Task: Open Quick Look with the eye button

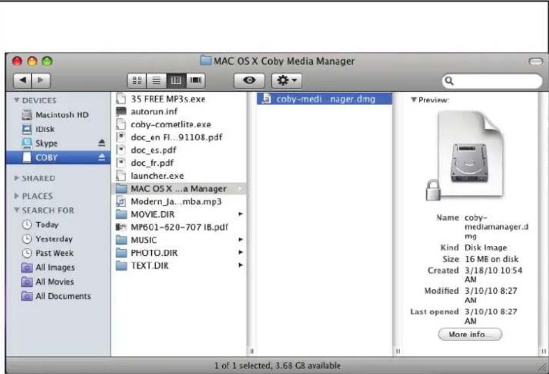Action: 249,81
